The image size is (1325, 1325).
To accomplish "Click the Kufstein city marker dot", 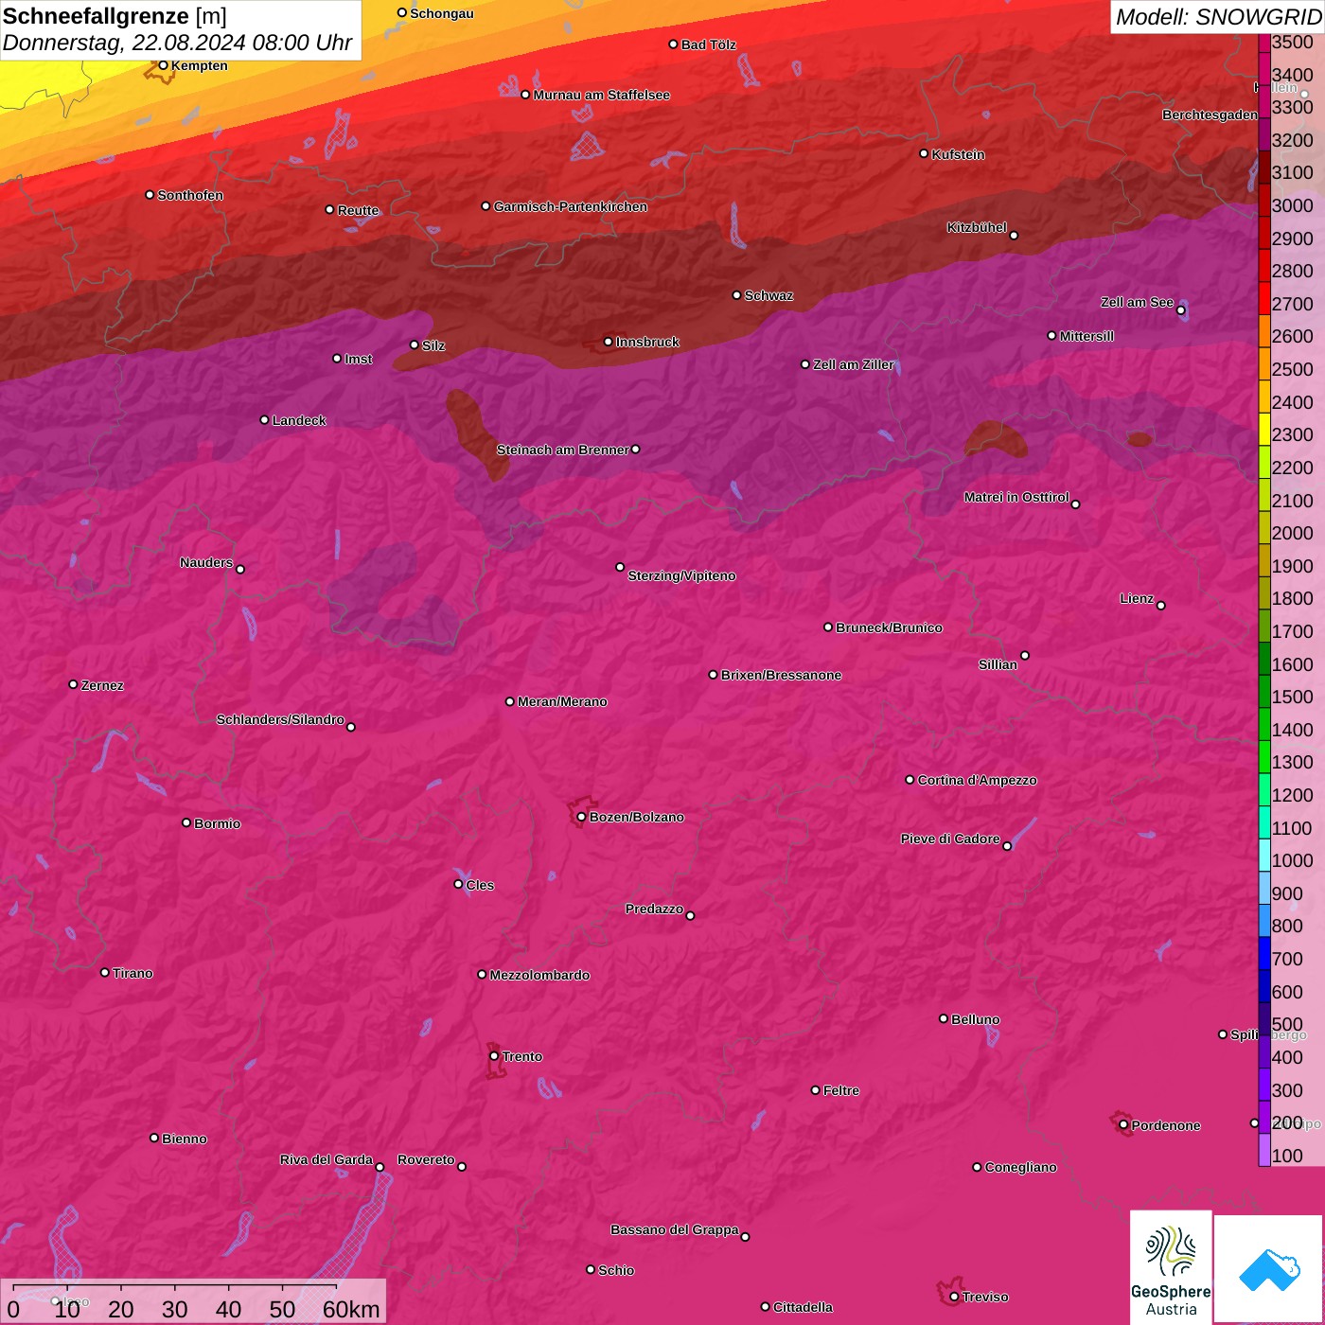I will point(925,153).
